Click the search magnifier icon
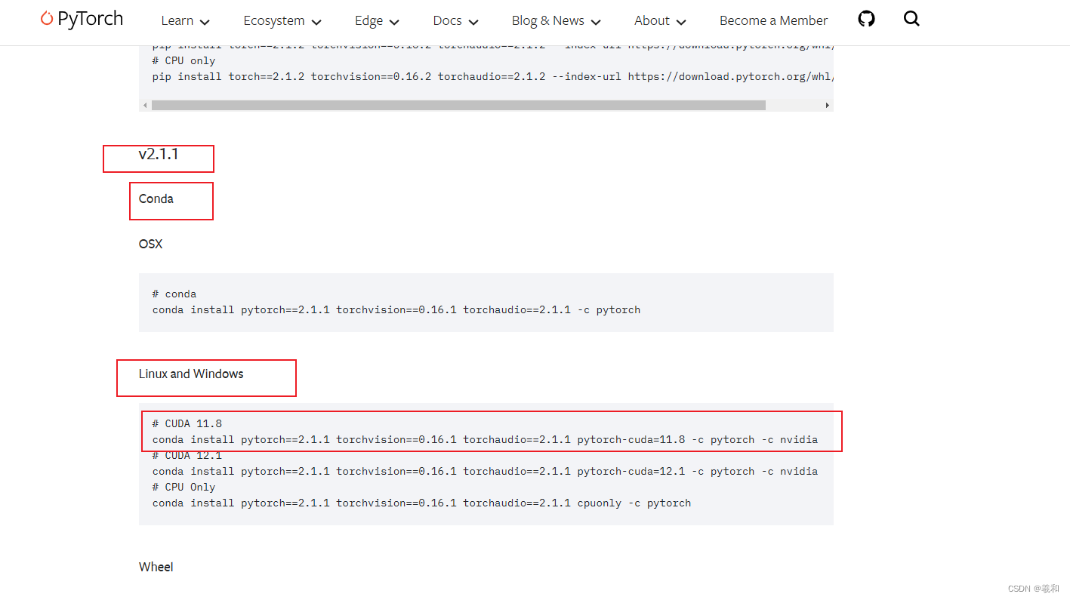 point(911,18)
